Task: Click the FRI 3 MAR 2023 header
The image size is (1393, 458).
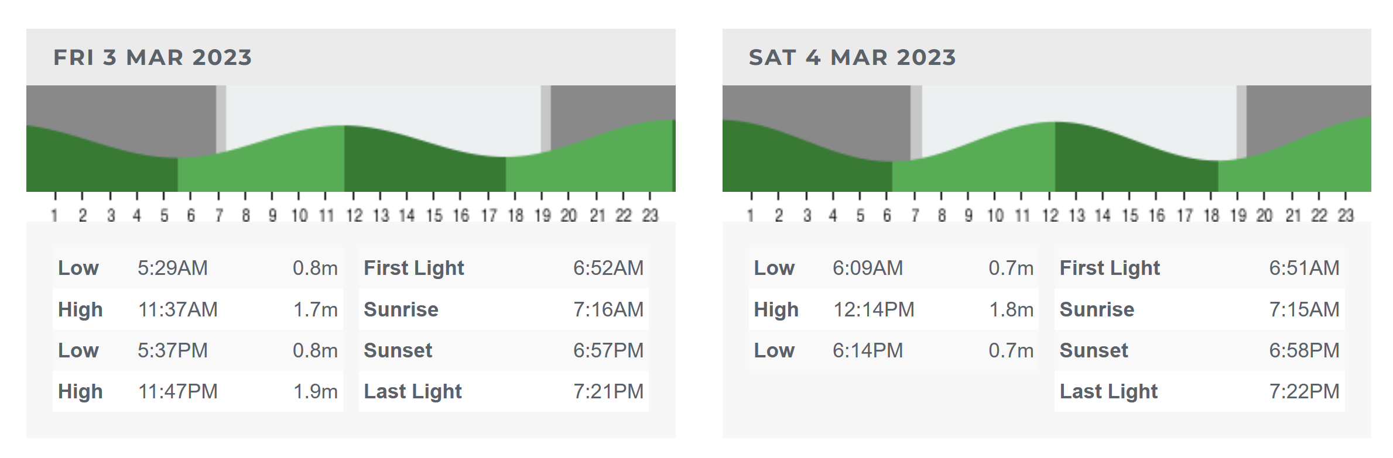Action: (x=153, y=57)
